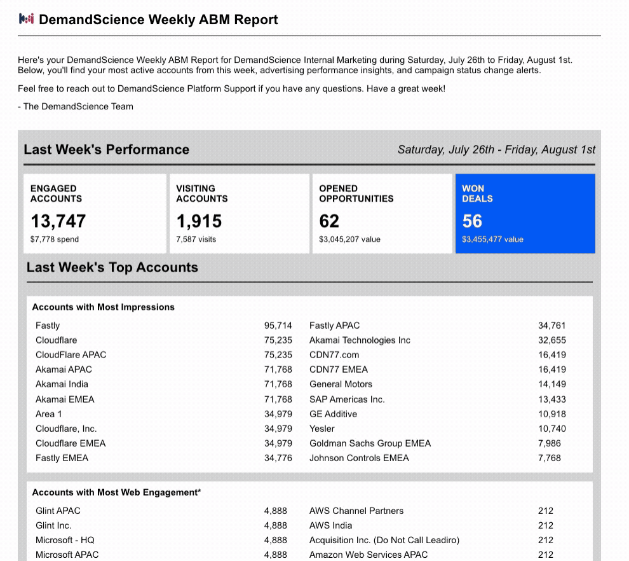Viewport: 629px width, 561px height.
Task: Click the DemandScience logo icon
Action: [x=27, y=19]
